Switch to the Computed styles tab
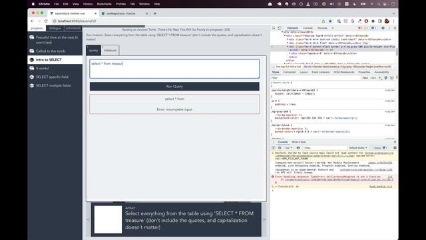The height and width of the screenshot is (240, 426). click(290, 72)
